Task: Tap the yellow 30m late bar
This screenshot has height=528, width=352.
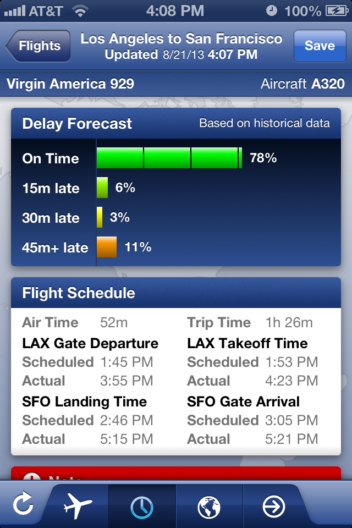Action: coord(100,217)
